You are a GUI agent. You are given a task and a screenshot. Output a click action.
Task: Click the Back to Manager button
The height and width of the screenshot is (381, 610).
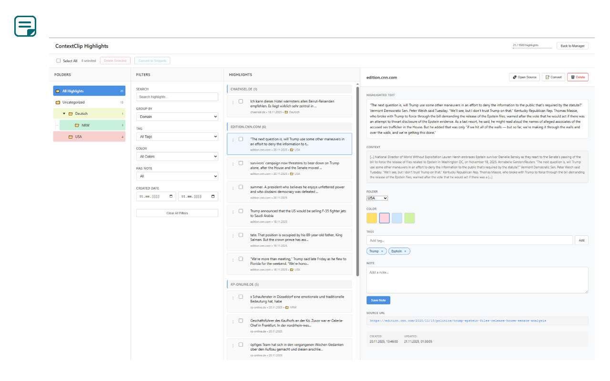pos(572,46)
